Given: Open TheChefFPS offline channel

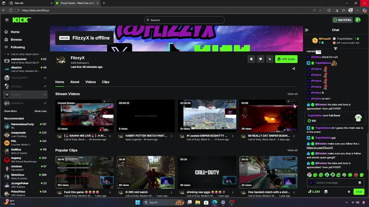Looking at the screenshot, I should (25, 78).
